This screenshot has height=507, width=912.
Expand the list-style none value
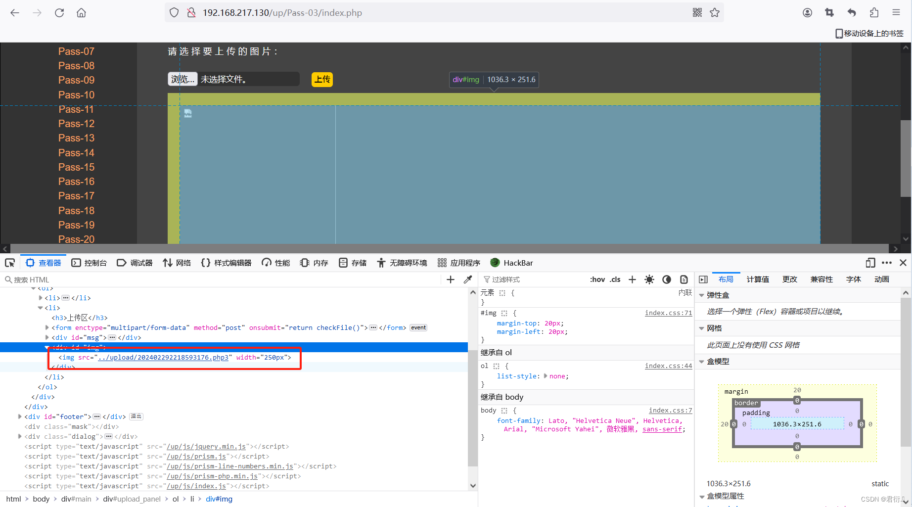pos(546,376)
